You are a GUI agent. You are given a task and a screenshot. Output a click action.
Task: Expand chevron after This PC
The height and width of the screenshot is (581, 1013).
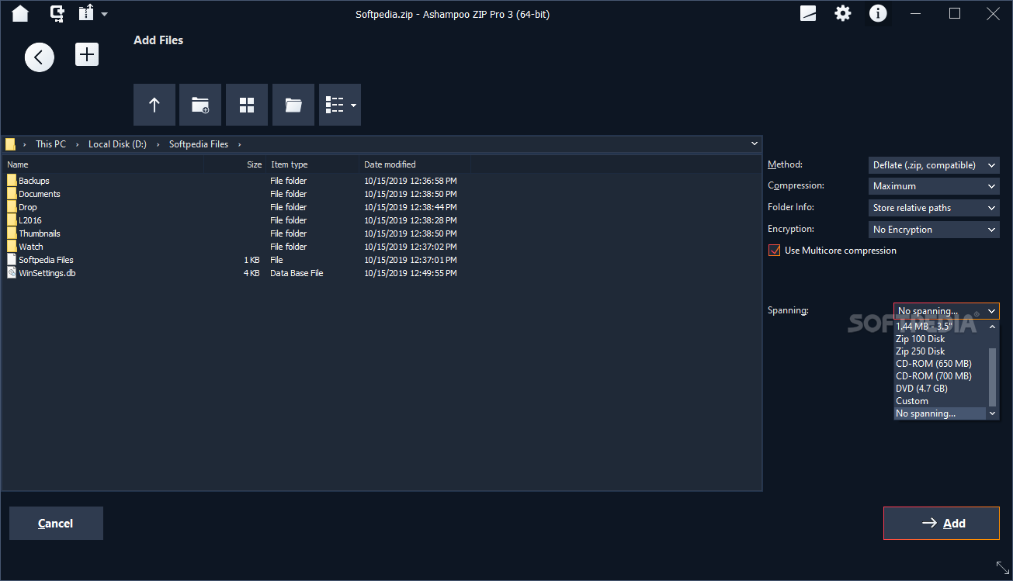pos(78,144)
